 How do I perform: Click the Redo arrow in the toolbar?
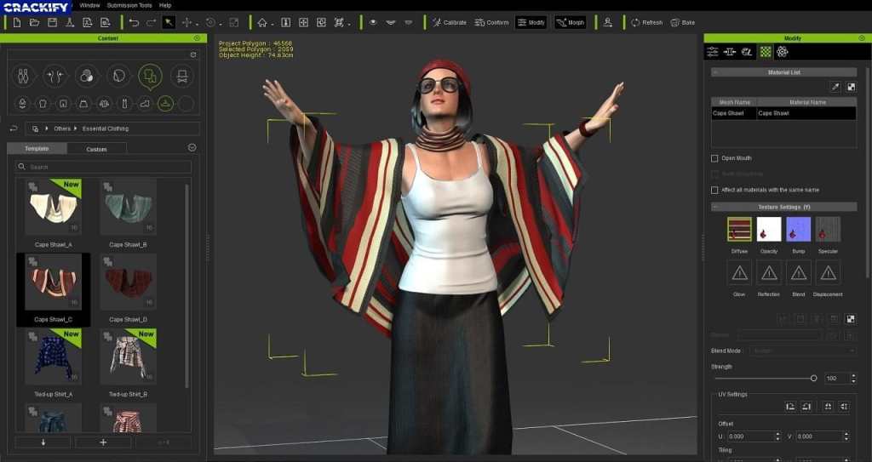click(152, 23)
